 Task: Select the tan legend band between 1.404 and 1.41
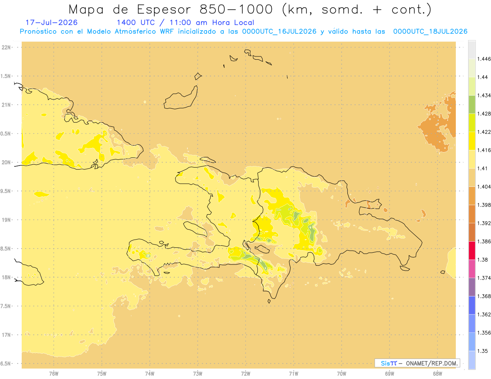472,177
